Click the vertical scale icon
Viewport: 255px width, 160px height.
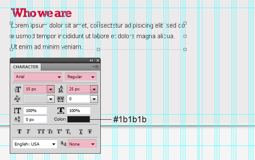(x=17, y=111)
